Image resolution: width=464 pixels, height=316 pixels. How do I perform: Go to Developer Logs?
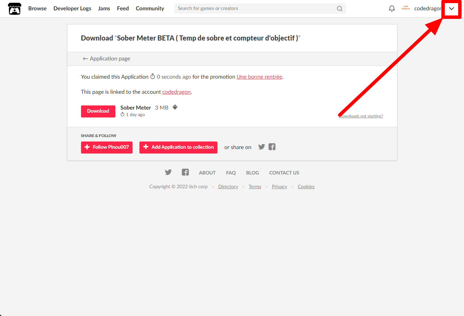tap(72, 9)
